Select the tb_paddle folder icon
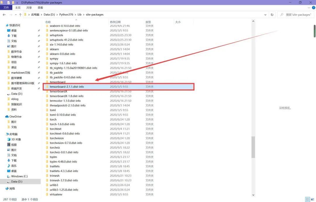The width and height of the screenshot is (316, 202). pyautogui.click(x=47, y=73)
